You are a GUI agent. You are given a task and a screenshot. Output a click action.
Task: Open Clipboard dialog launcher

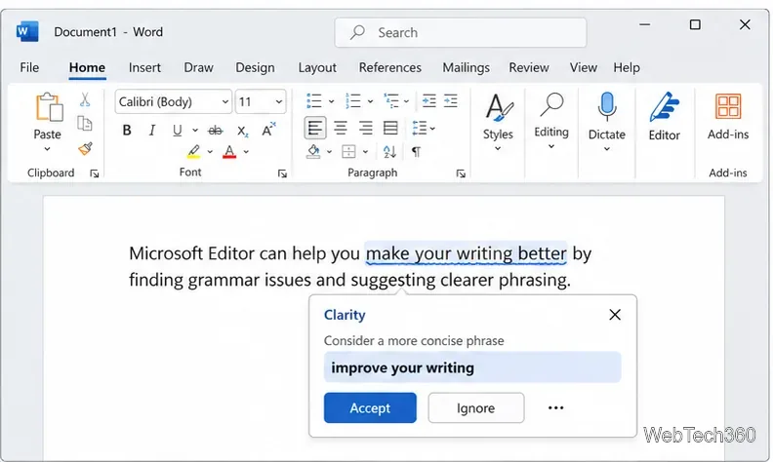pyautogui.click(x=94, y=173)
